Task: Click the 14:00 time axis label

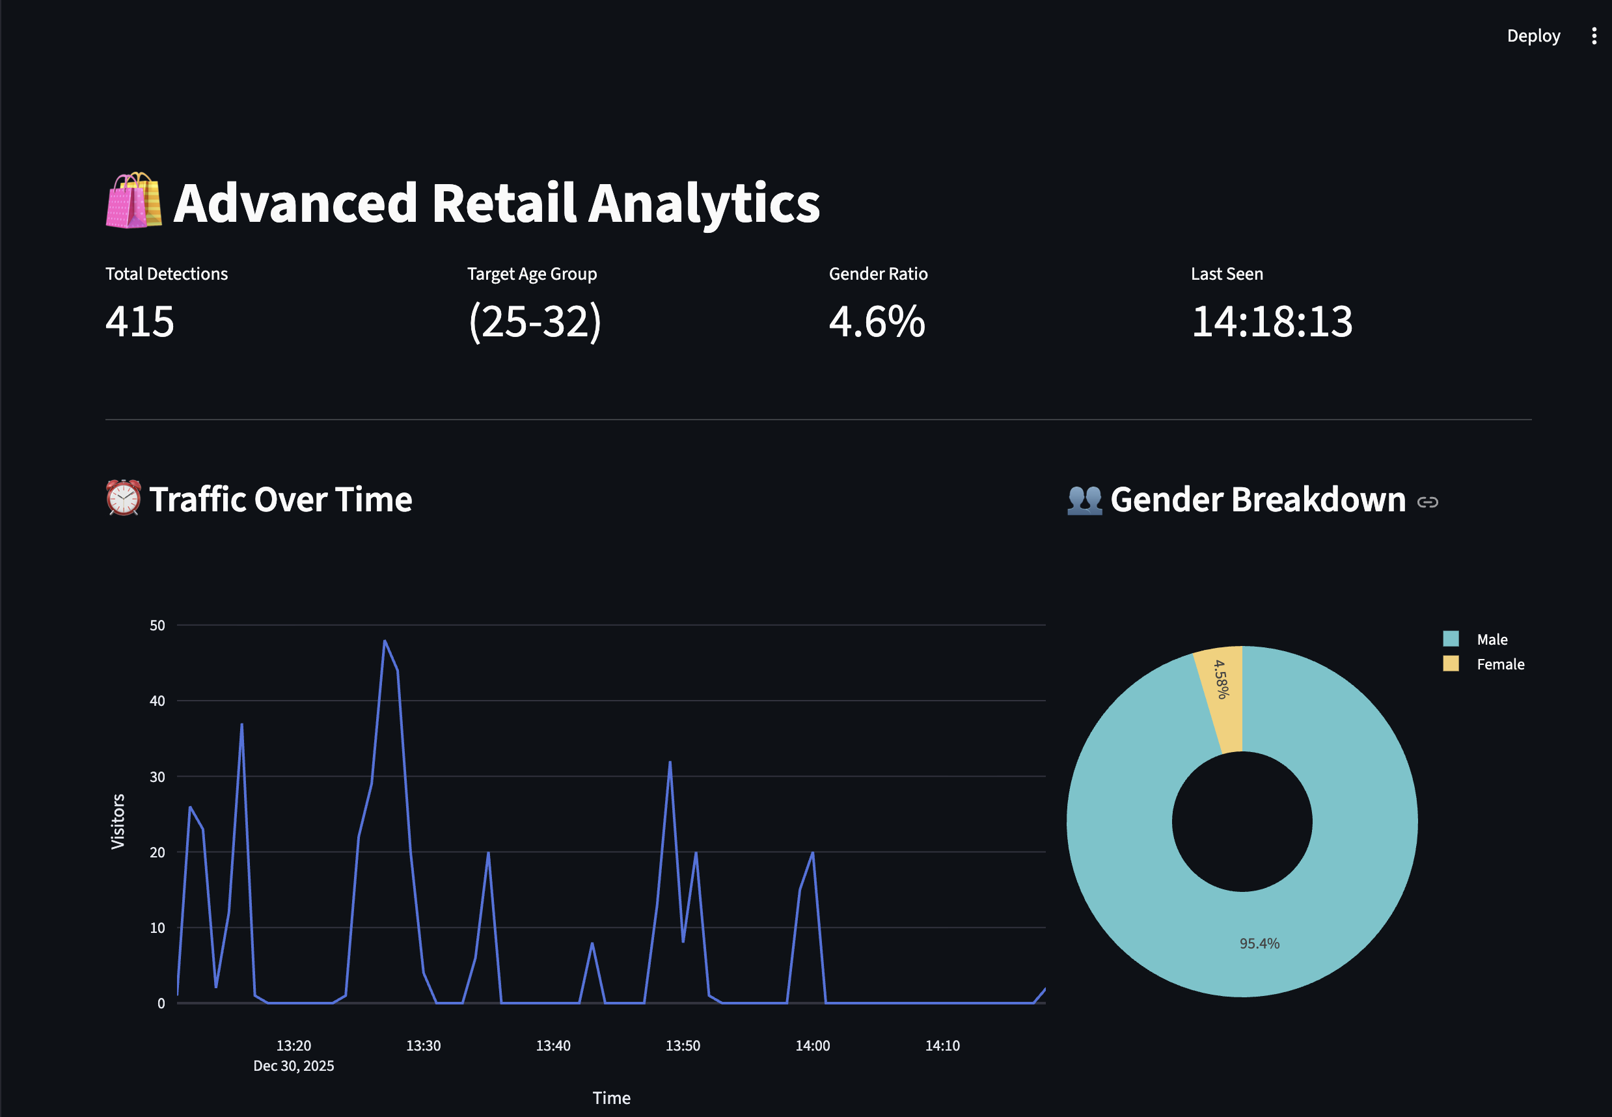Action: coord(812,1045)
